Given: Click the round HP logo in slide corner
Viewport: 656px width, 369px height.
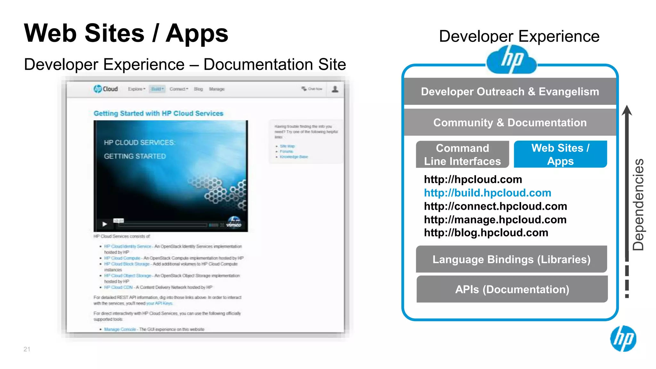Looking at the screenshot, I should (x=623, y=339).
